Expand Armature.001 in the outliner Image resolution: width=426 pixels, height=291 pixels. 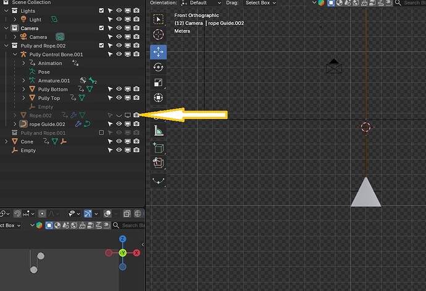23,80
